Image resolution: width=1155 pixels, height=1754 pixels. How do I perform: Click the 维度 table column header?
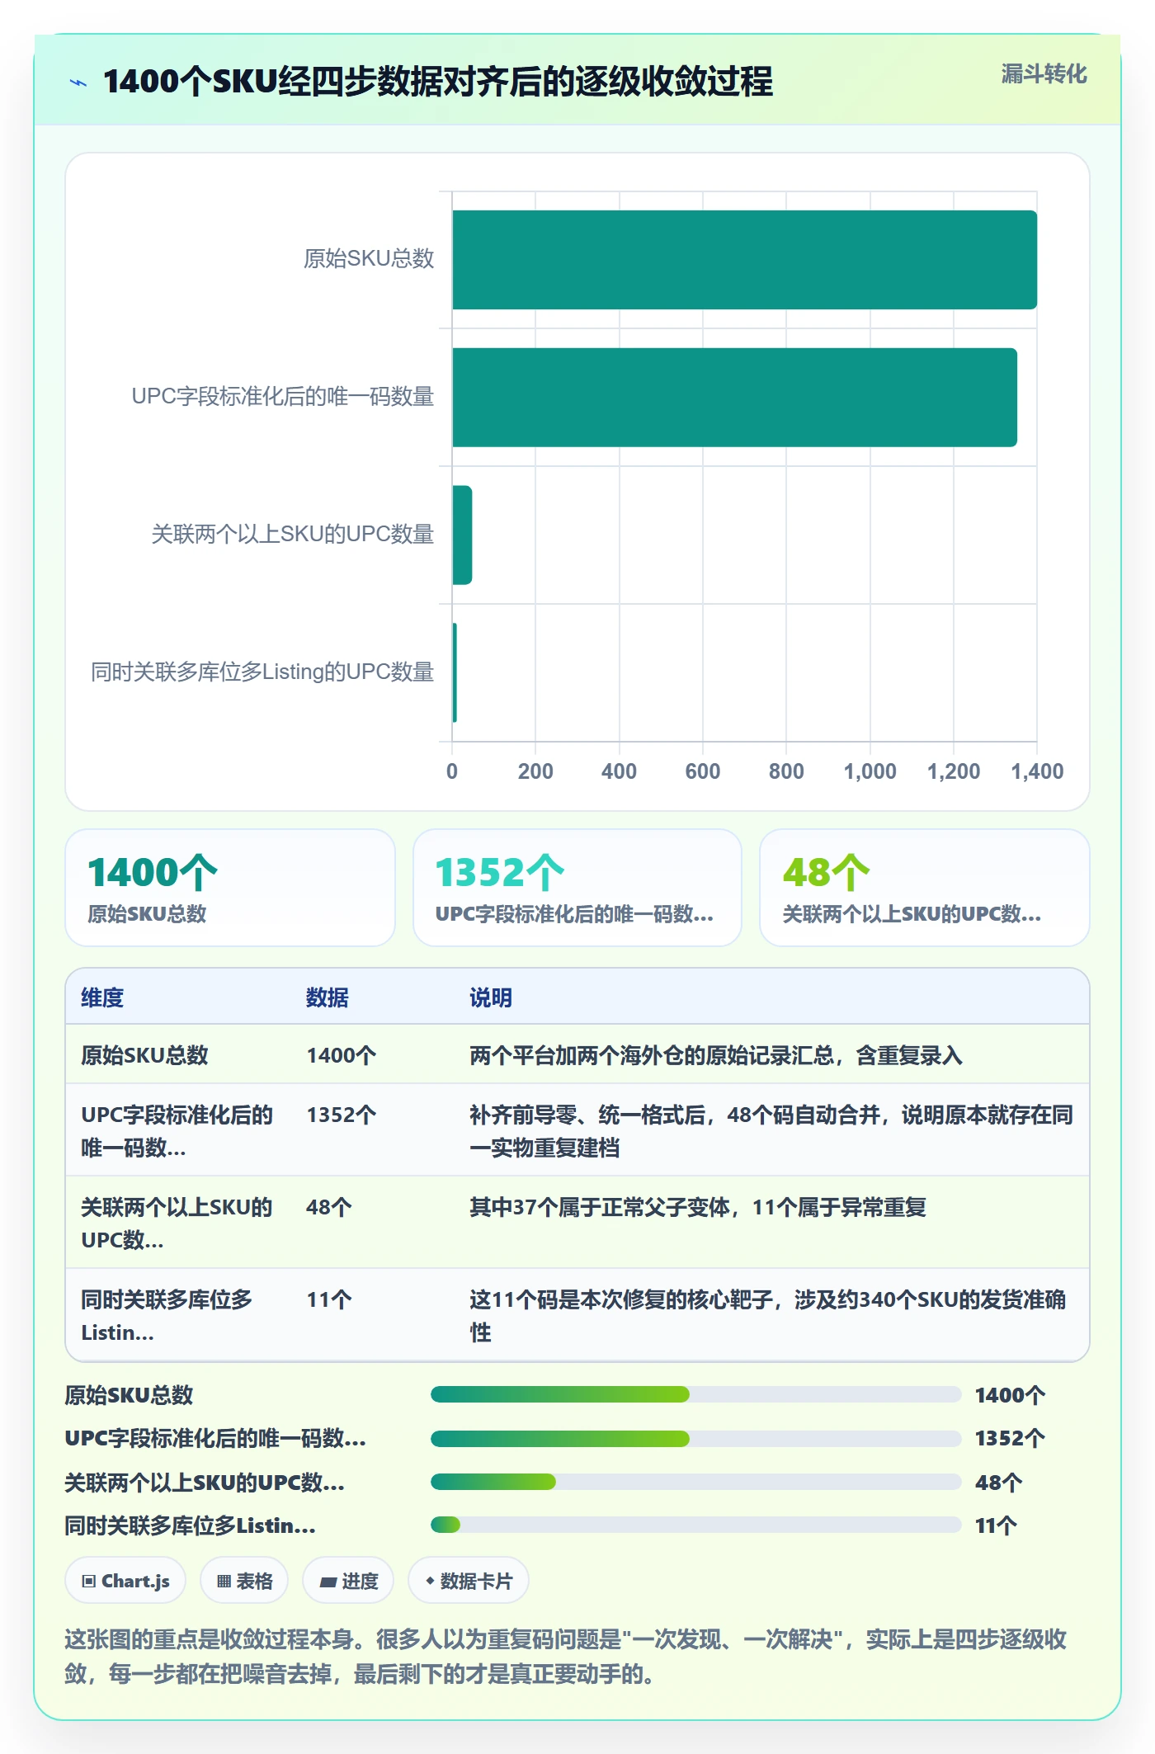[x=102, y=997]
